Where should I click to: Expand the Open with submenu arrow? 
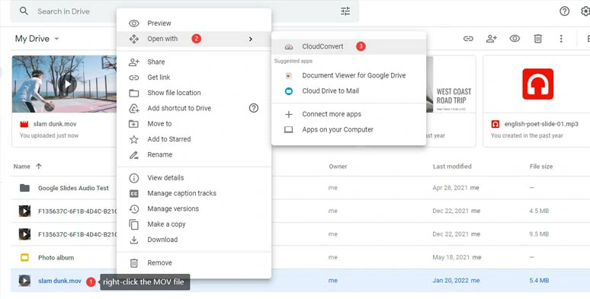point(251,39)
